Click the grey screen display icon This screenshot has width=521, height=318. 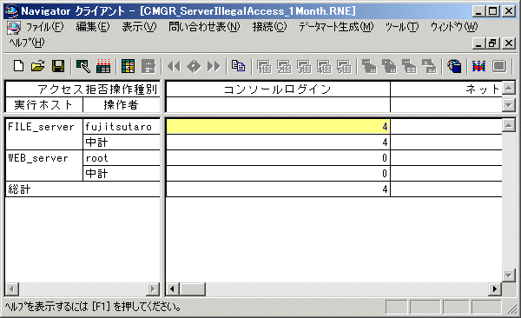(499, 66)
